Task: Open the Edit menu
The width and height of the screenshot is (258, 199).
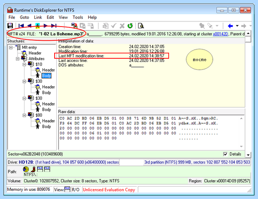Action: pos(50,17)
